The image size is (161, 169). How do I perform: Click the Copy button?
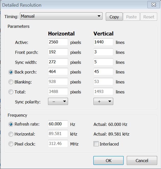point(114,17)
